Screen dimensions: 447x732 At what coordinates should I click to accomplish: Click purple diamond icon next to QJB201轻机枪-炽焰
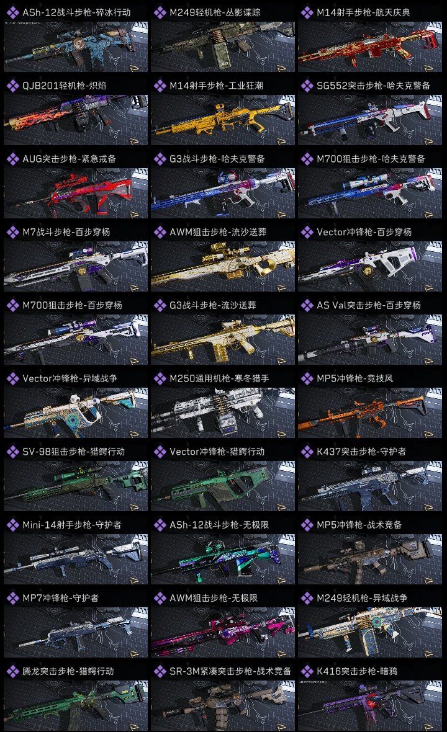pos(12,86)
